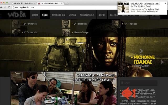Click the 2ª Temporada zombie thumbnail
This screenshot has width=168, height=105.
(66, 24)
